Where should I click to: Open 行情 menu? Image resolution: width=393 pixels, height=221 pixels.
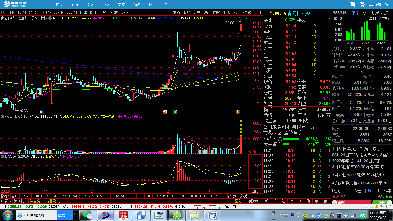75,5
